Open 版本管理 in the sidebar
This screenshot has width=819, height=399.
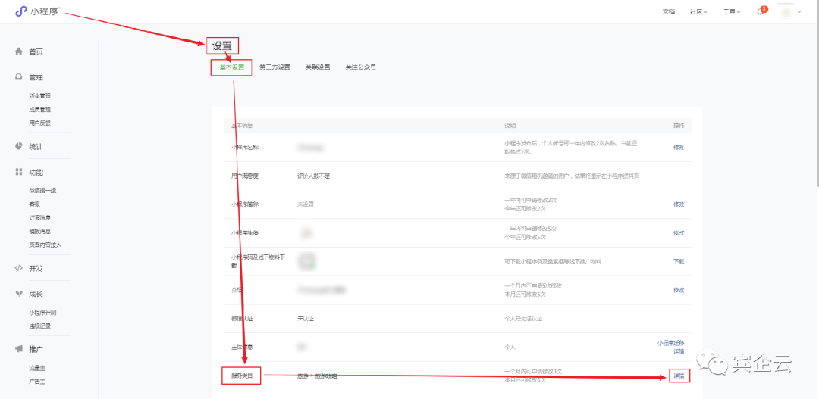pos(39,96)
